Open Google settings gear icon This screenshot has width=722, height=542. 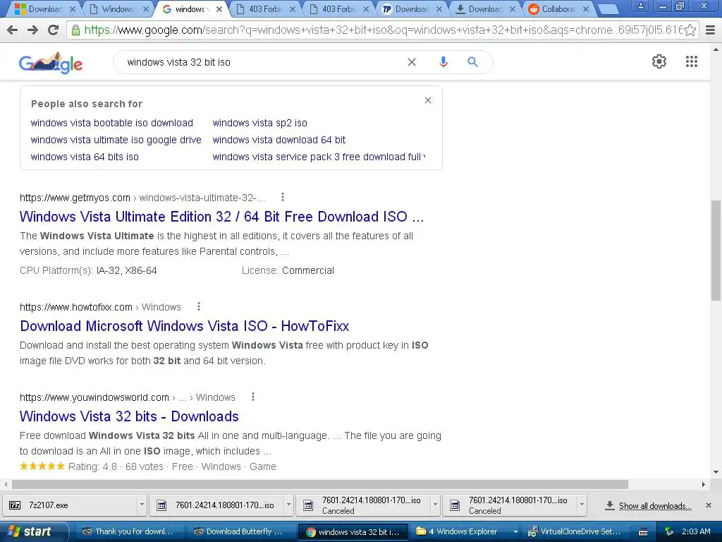click(x=659, y=62)
